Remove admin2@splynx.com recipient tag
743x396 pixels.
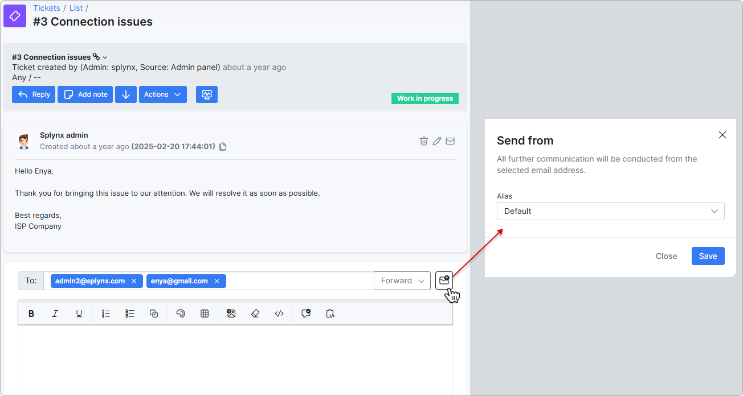(134, 281)
